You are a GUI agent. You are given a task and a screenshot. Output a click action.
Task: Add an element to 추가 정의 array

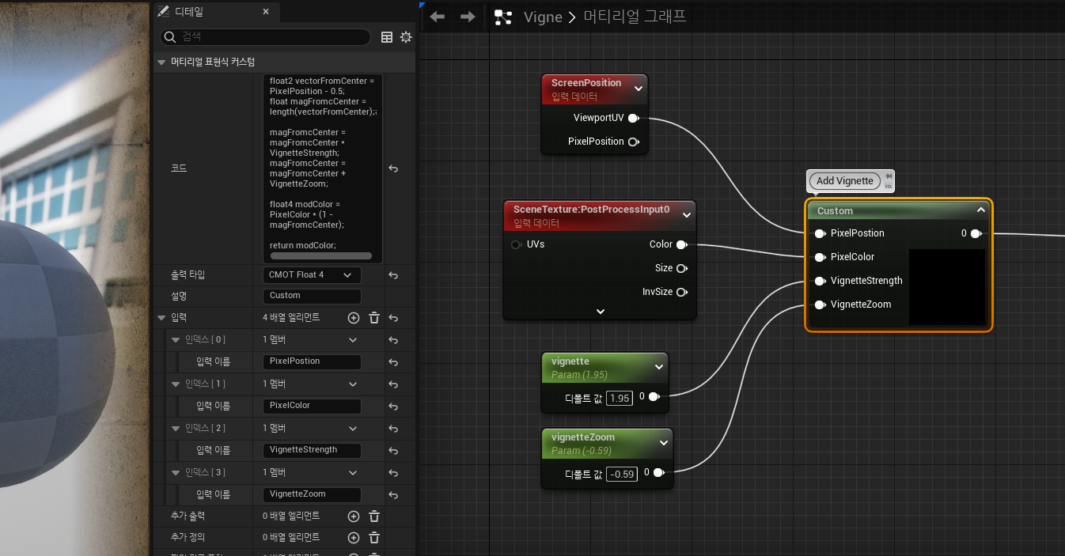pyautogui.click(x=354, y=538)
